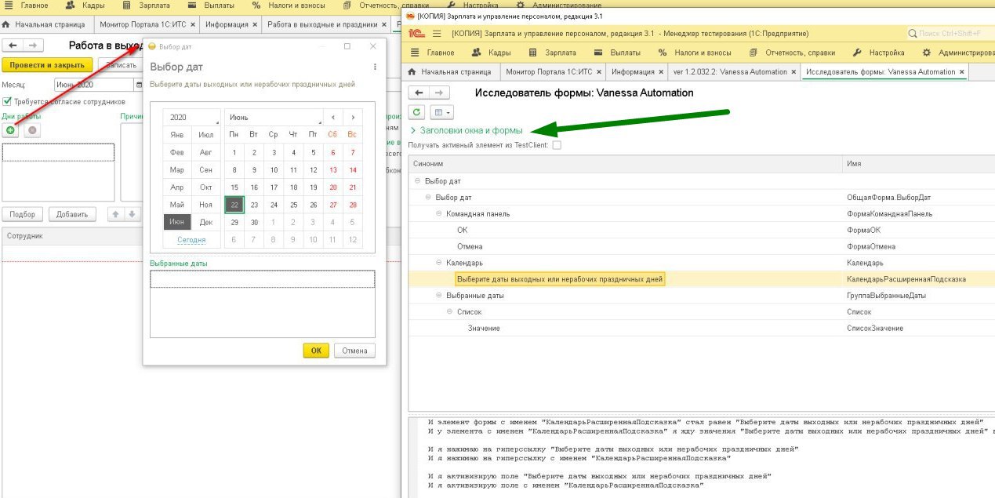Click Сегодня link in calendar

(x=191, y=240)
